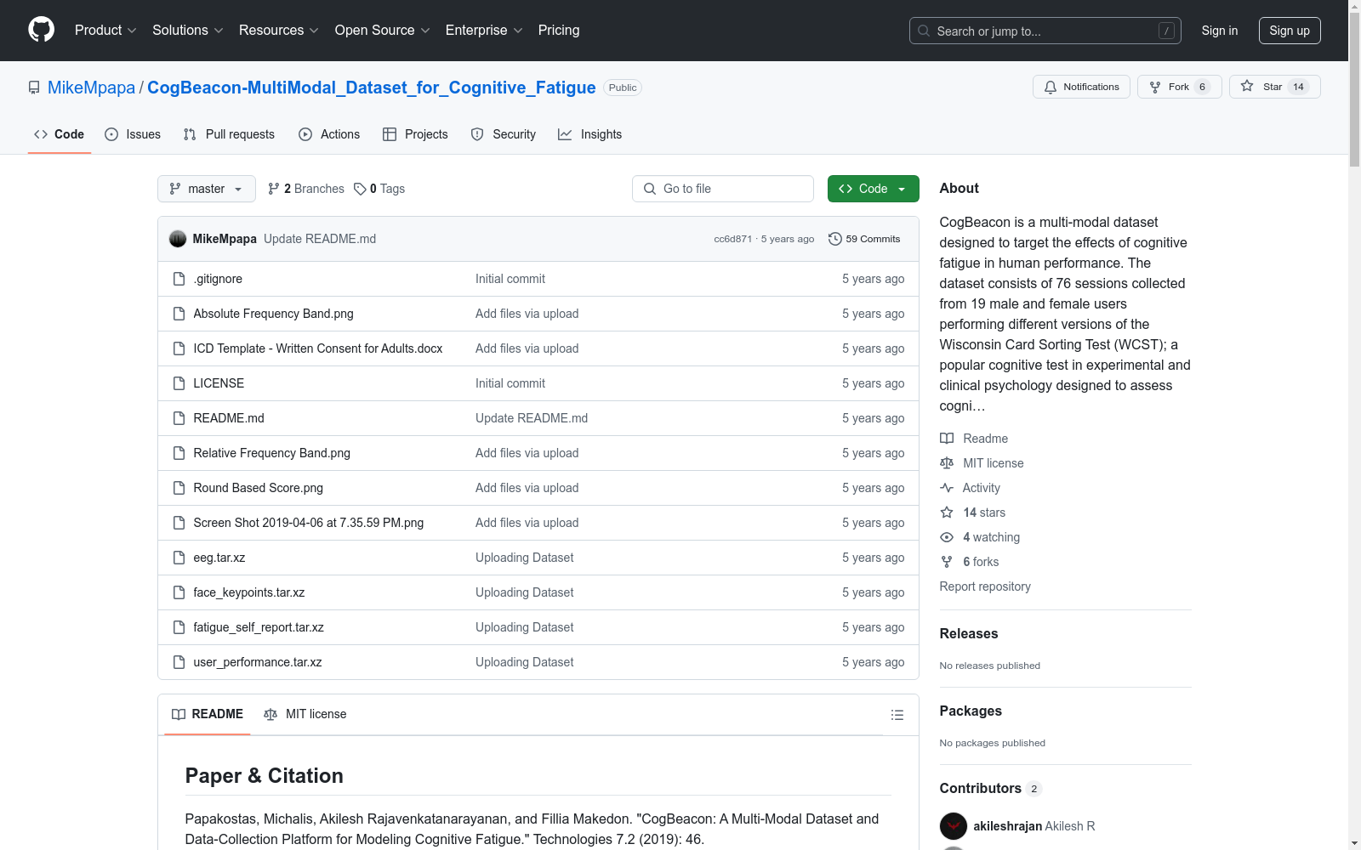Screen dimensions: 1361x850
Task: Click file icon beside user_performance.tar.xz
Action: (179, 662)
